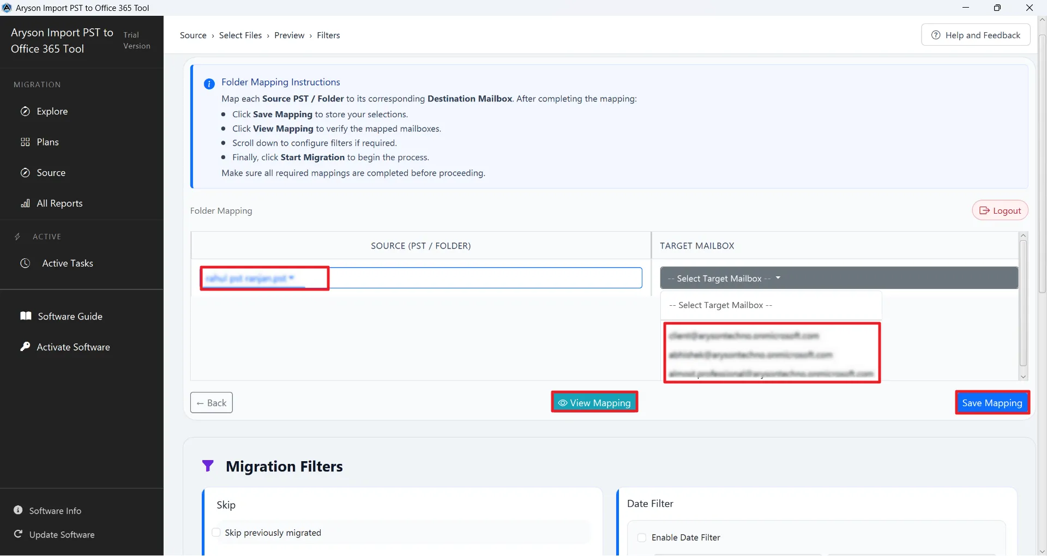Click Update Software in the sidebar
1047x556 pixels.
[x=62, y=534]
